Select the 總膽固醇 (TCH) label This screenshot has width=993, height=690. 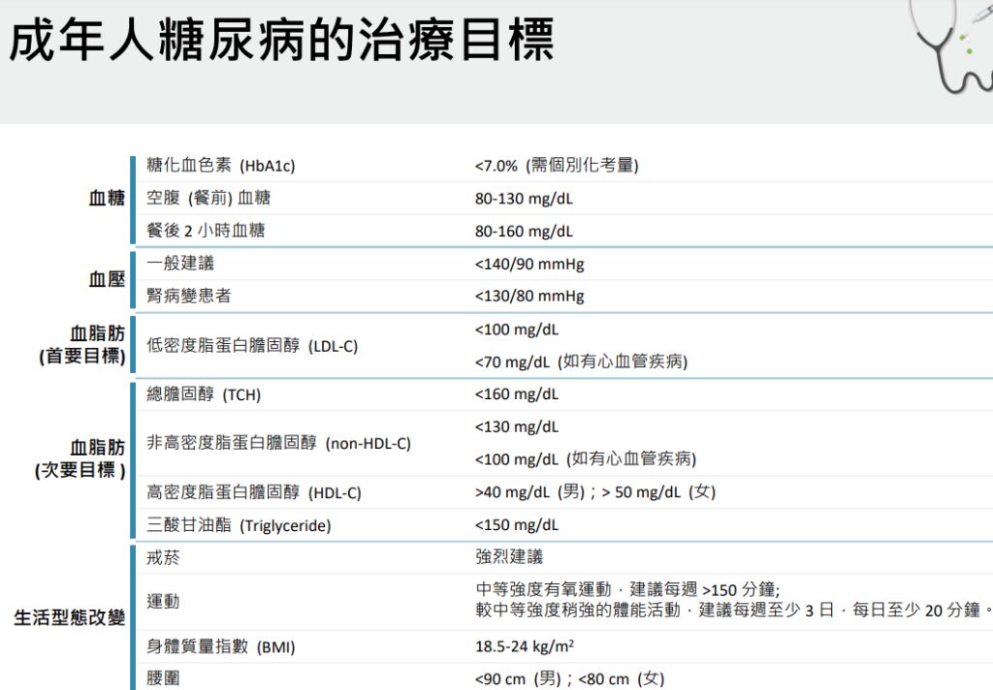coord(204,395)
